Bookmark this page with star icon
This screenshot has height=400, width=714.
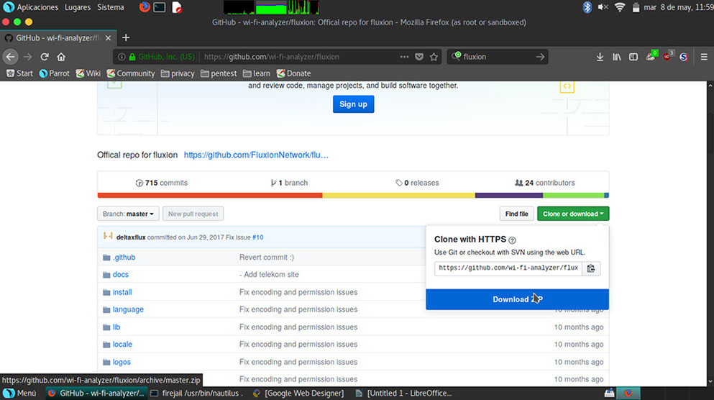tap(434, 57)
